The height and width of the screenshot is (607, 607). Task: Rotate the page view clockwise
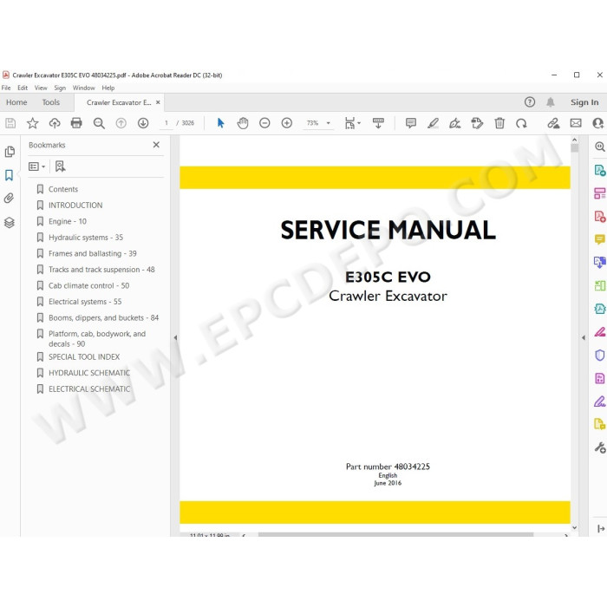click(521, 123)
